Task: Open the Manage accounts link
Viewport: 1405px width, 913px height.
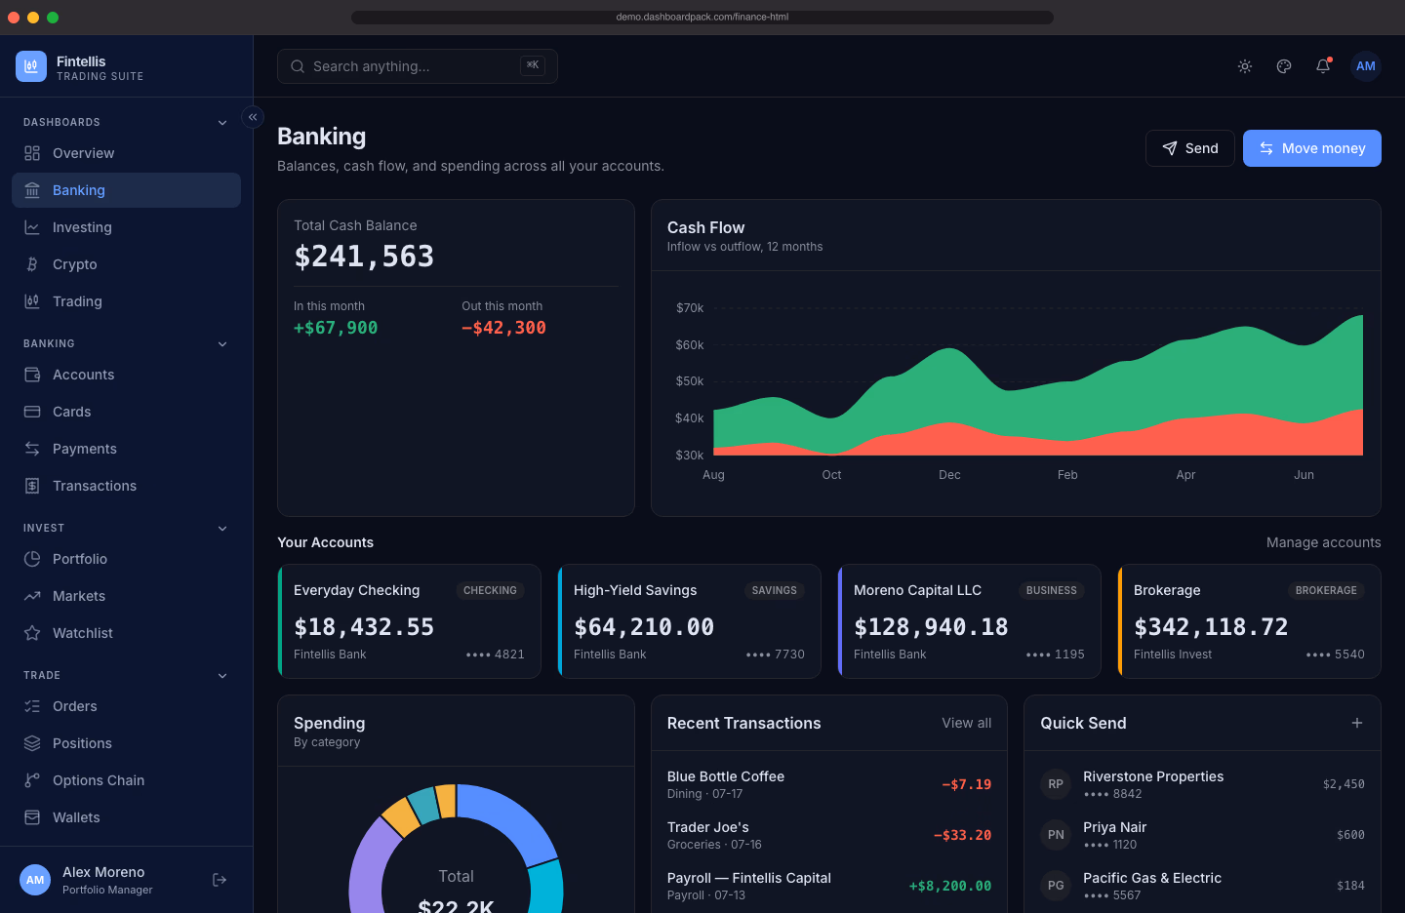Action: click(x=1324, y=542)
